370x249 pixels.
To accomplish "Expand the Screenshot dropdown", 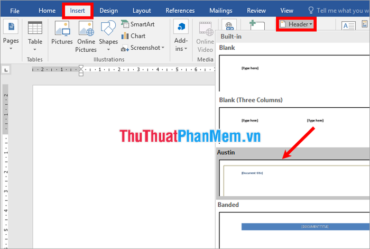I will [x=163, y=48].
